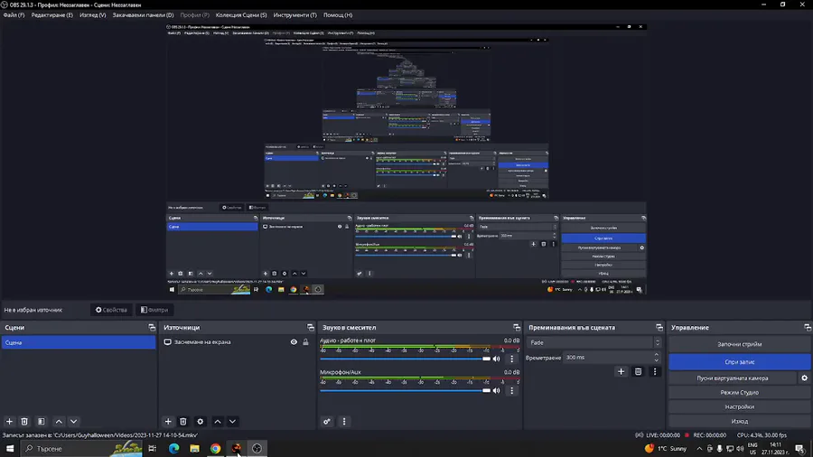The height and width of the screenshot is (457, 813).
Task: Open OBS Studio from the taskbar
Action: point(257,448)
